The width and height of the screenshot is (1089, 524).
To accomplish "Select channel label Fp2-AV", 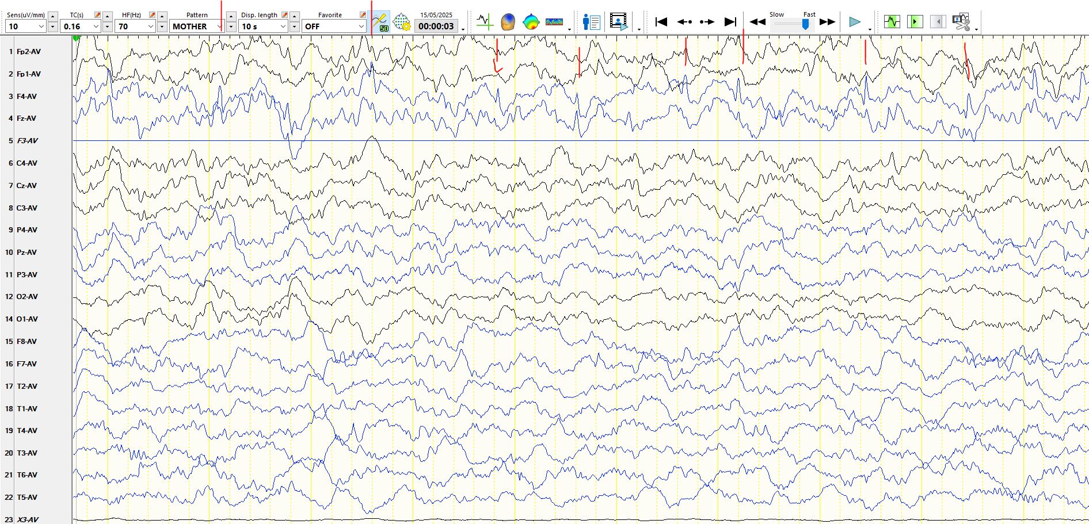I will tap(29, 52).
